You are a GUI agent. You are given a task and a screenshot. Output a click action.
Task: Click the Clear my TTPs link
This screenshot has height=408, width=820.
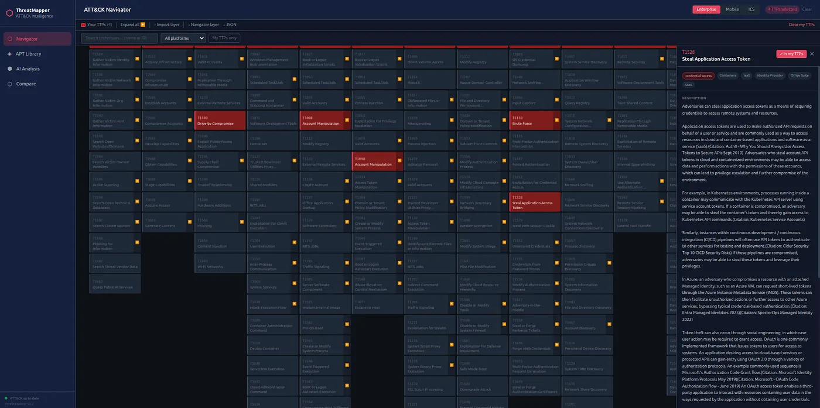tap(801, 25)
